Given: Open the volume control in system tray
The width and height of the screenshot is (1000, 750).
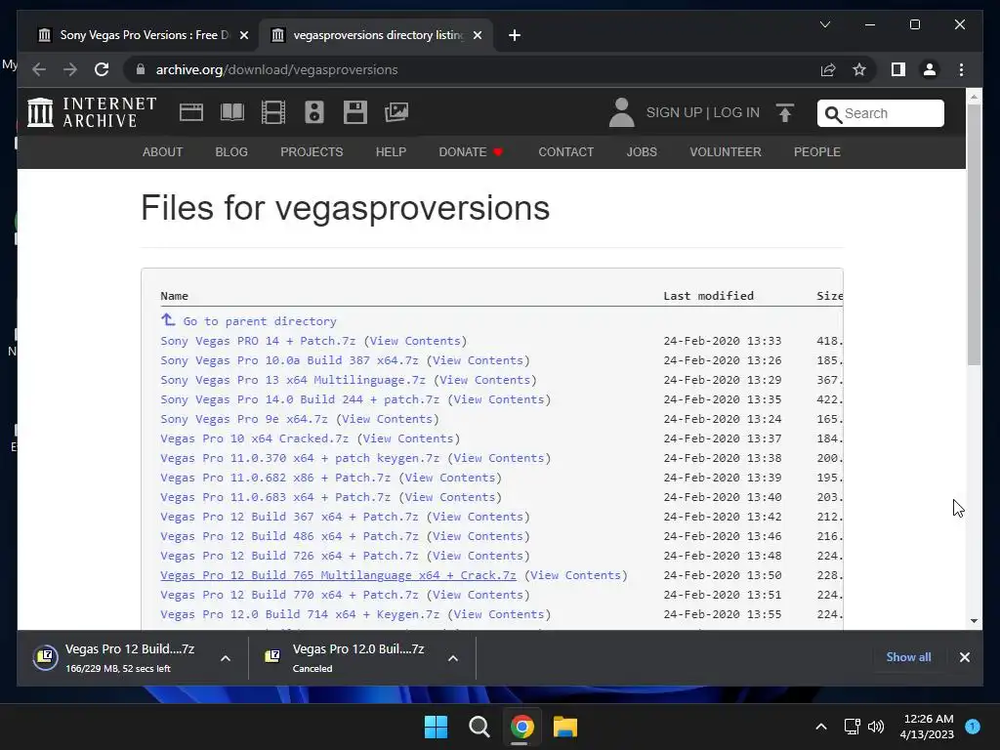Looking at the screenshot, I should tap(876, 727).
